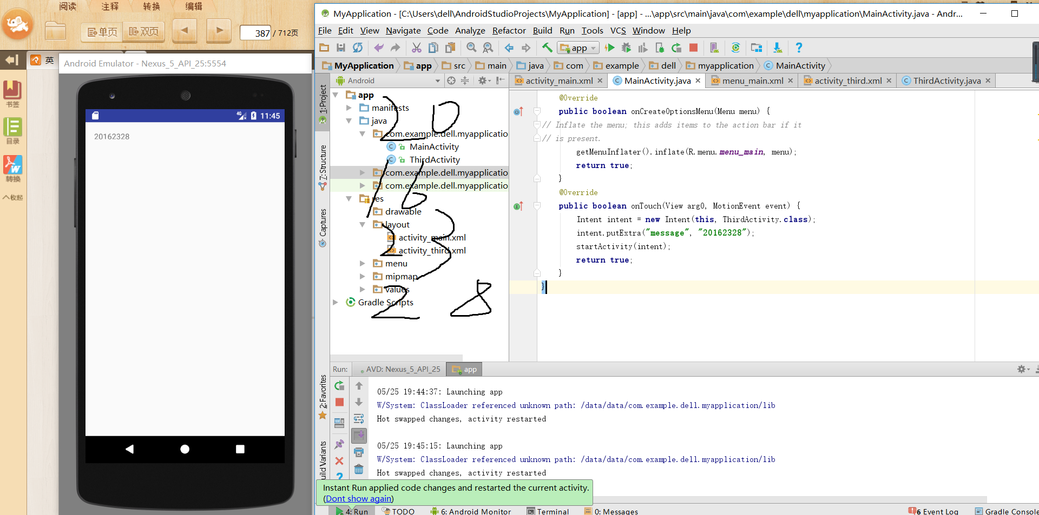Click the Undo arrow icon

click(379, 48)
